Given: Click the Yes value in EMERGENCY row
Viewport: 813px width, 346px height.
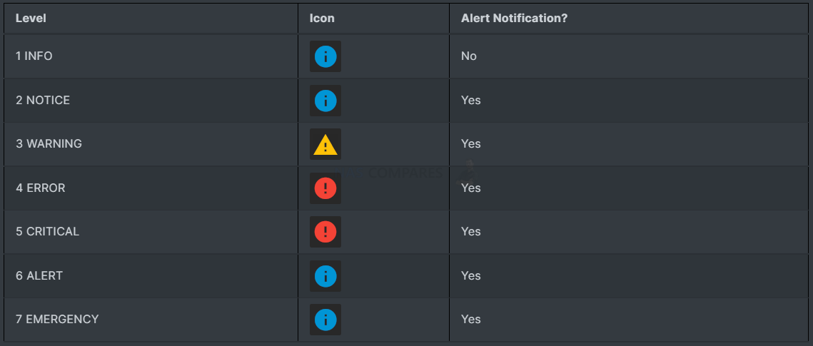Looking at the screenshot, I should click(471, 319).
